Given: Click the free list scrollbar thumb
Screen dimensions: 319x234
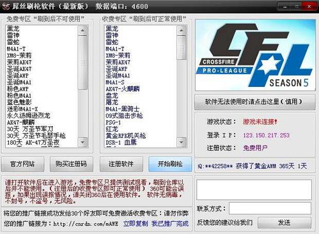Looking at the screenshot, I should pyautogui.click(x=82, y=62).
